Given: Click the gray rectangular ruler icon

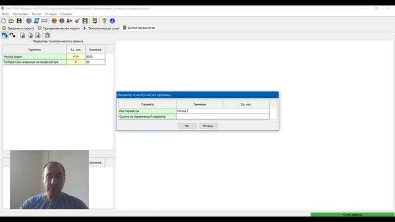Looking at the screenshot, I should coord(44,21).
